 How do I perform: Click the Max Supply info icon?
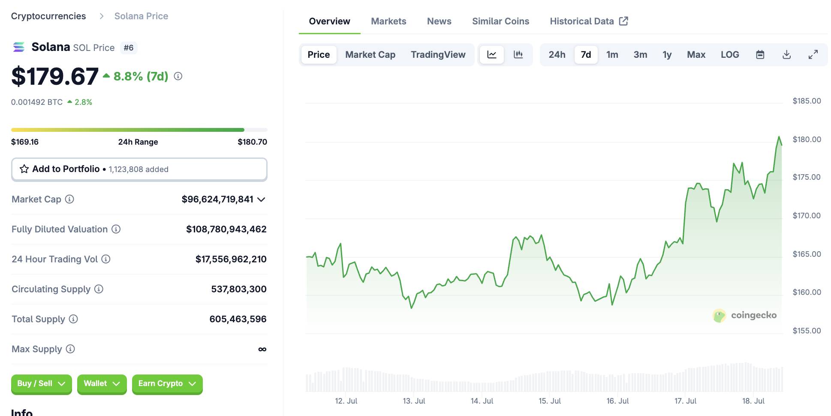click(x=70, y=349)
